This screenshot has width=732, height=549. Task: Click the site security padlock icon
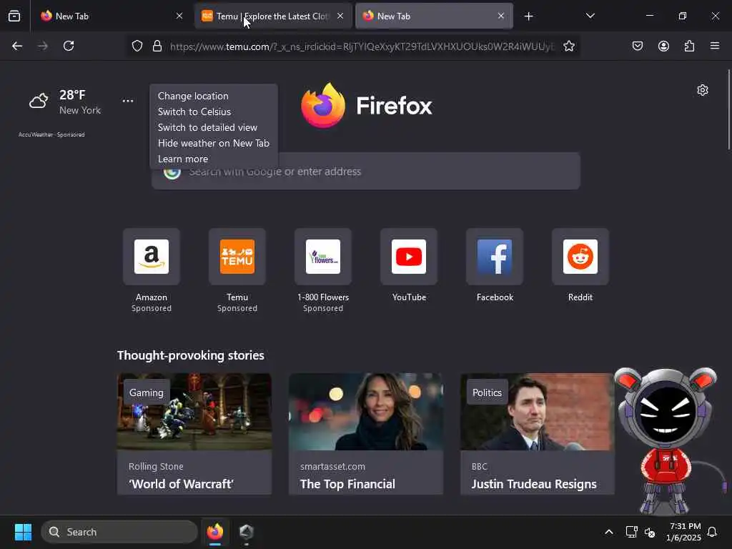[157, 46]
